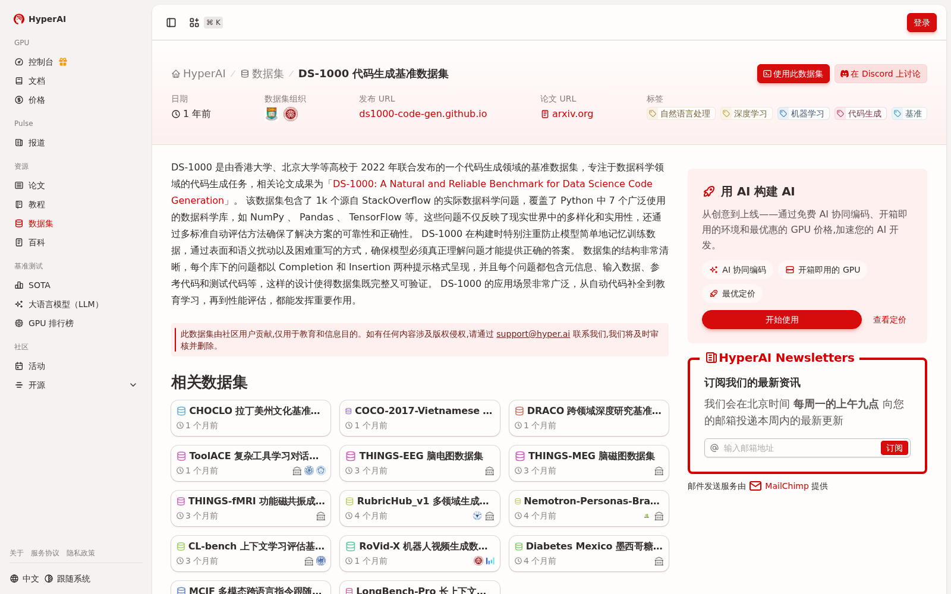951x594 pixels.
Task: Open Diabetes Mexico 墨西哥糖 card
Action: click(x=589, y=554)
